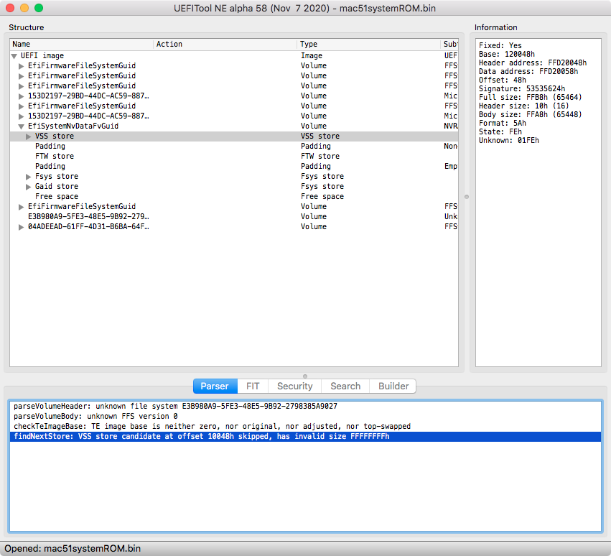The image size is (611, 556).
Task: Select the Fsys store row name
Action: coord(57,176)
